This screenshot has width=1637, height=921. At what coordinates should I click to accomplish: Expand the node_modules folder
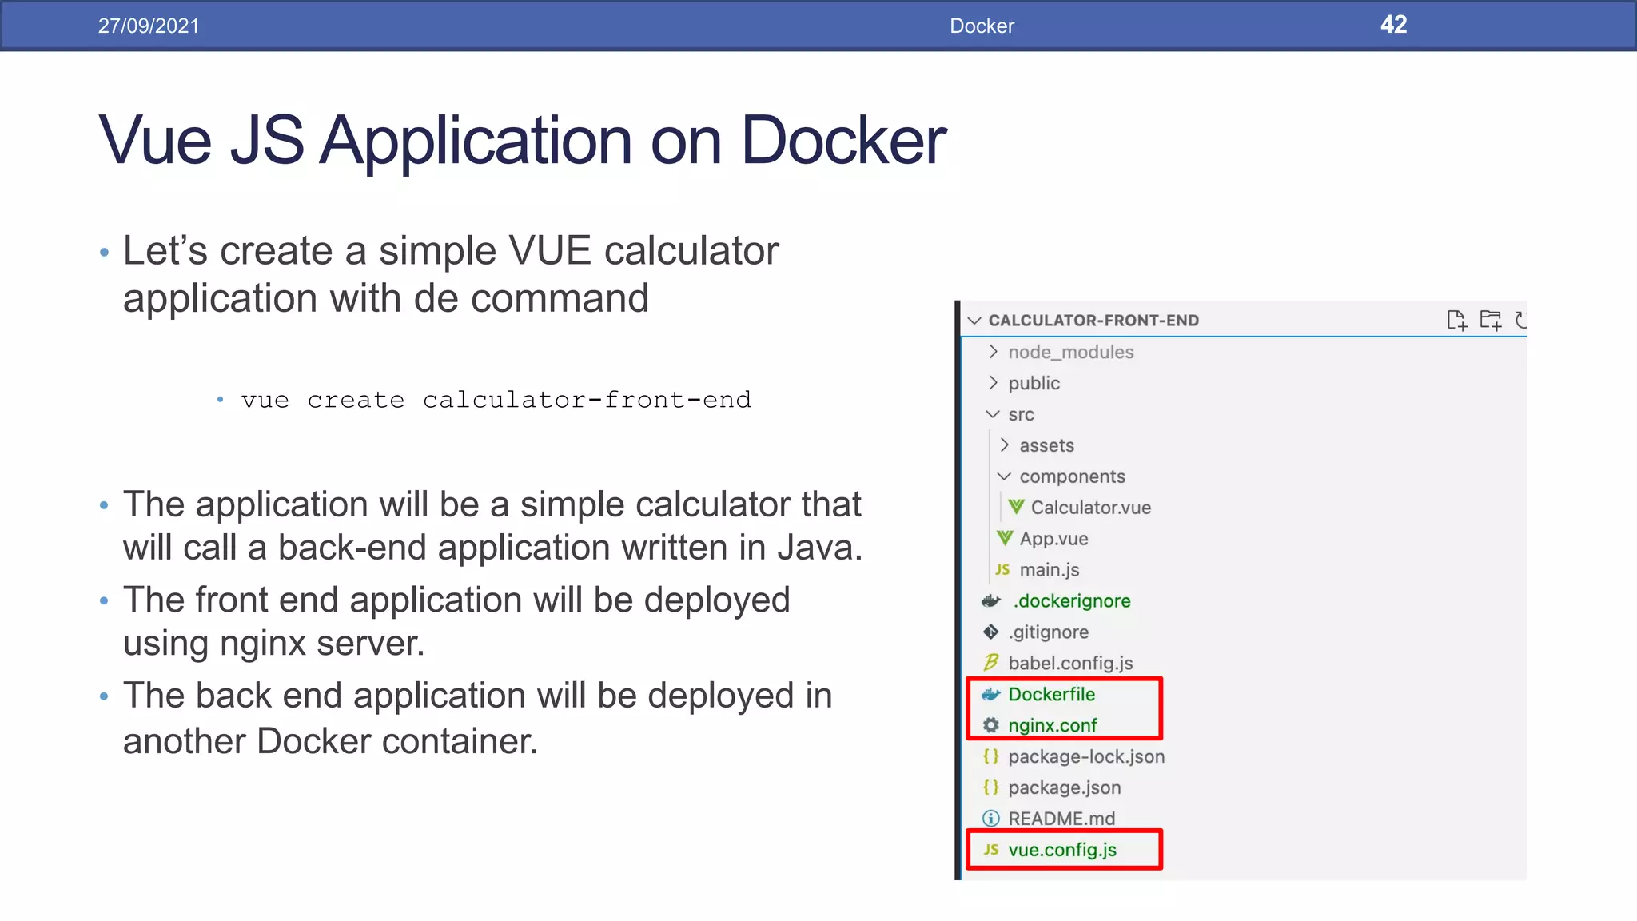tap(993, 352)
